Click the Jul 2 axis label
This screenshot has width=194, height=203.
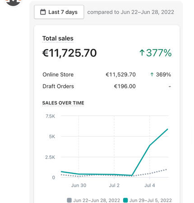coord(114,185)
